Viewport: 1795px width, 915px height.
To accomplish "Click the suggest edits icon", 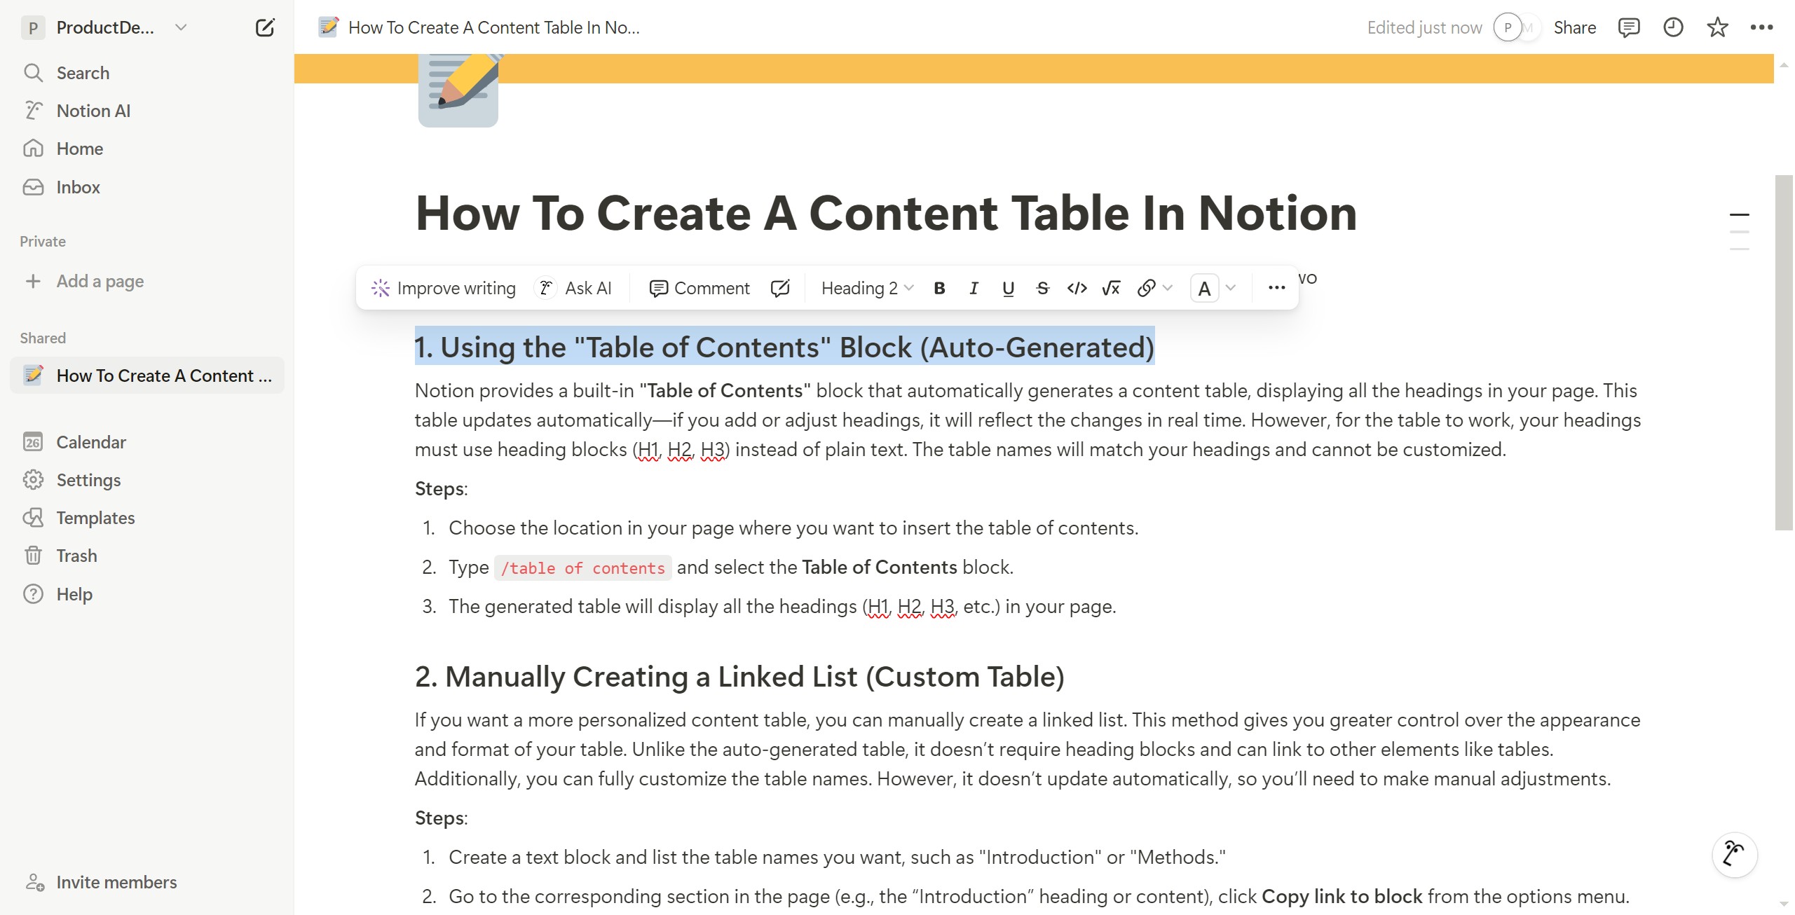I will 780,288.
